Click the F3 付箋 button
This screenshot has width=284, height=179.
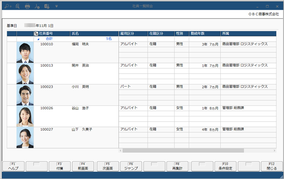60,166
